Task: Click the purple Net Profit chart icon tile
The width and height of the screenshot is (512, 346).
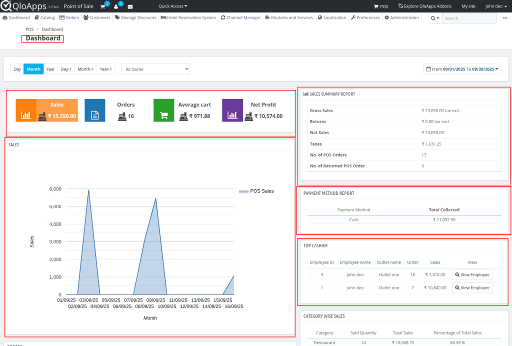Action: (232, 111)
